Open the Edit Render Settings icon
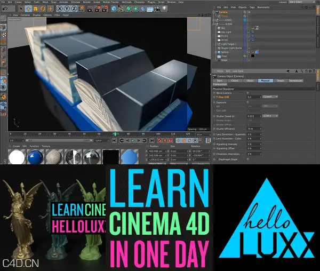This screenshot has width=320, height=271. pos(105,9)
